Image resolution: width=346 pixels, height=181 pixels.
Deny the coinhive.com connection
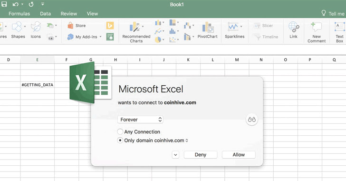(201, 155)
